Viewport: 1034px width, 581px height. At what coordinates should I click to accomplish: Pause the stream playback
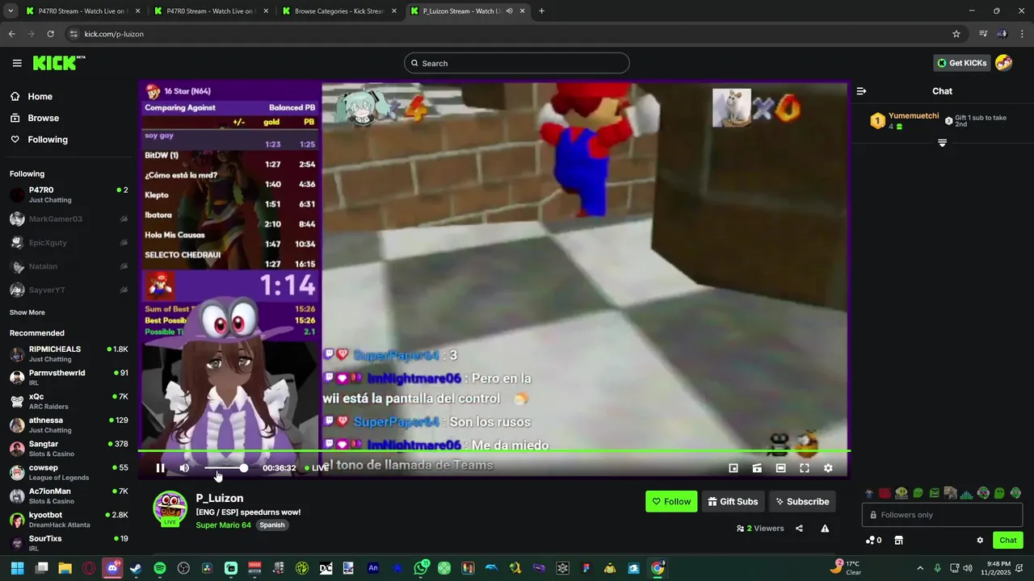[x=160, y=468]
